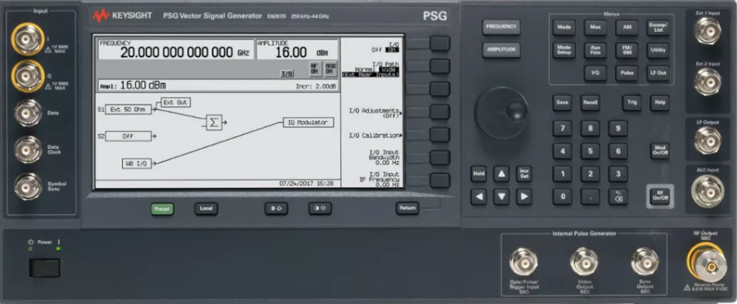
Task: Click the backspace +/- key
Action: point(618,197)
